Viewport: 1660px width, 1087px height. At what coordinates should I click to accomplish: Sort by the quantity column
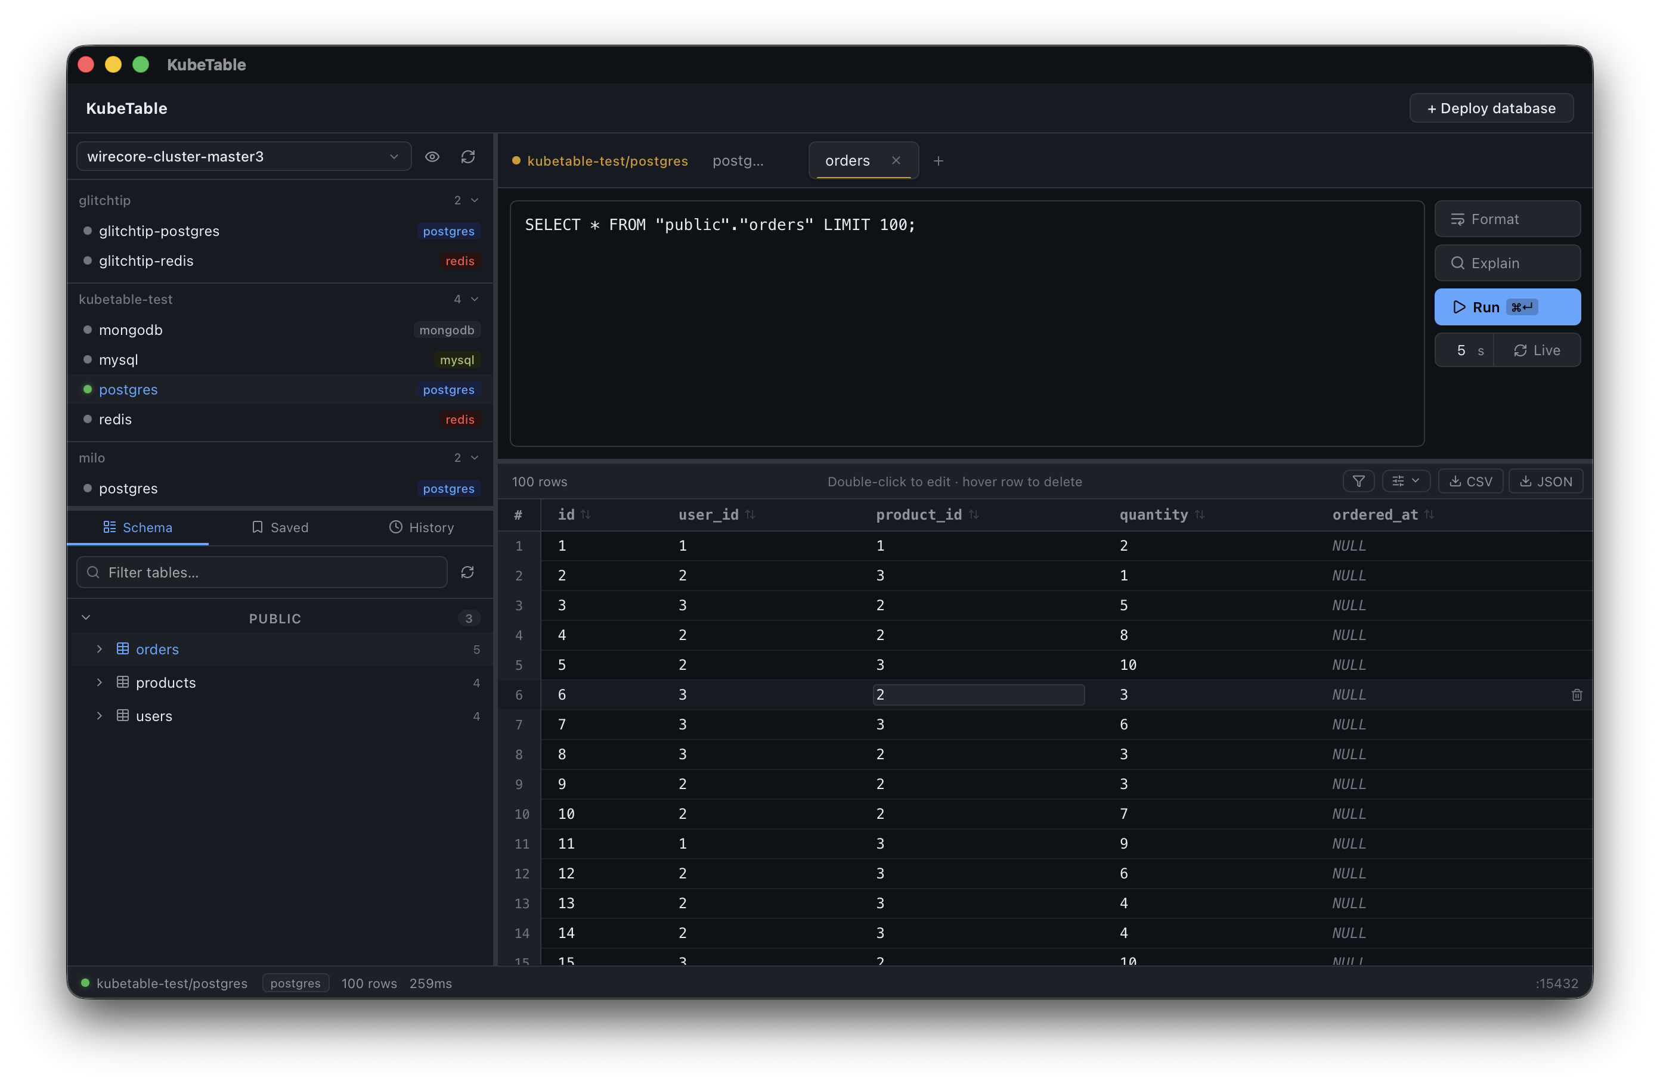point(1199,514)
